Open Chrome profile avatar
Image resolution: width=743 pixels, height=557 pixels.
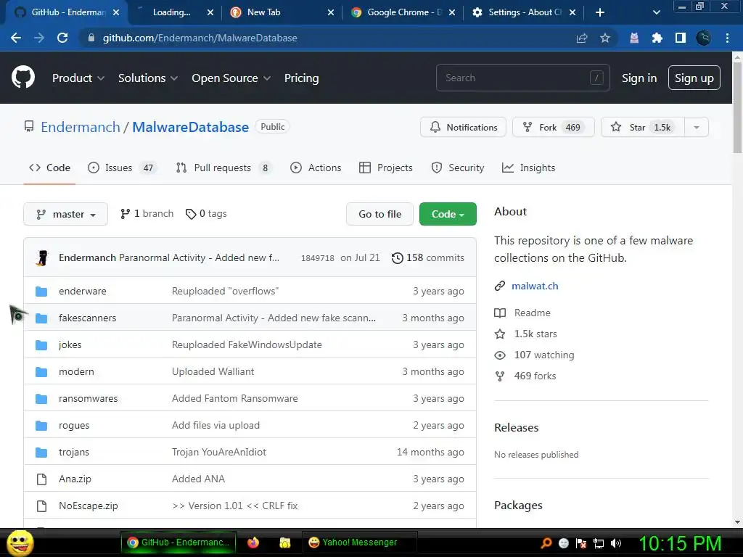click(x=704, y=38)
